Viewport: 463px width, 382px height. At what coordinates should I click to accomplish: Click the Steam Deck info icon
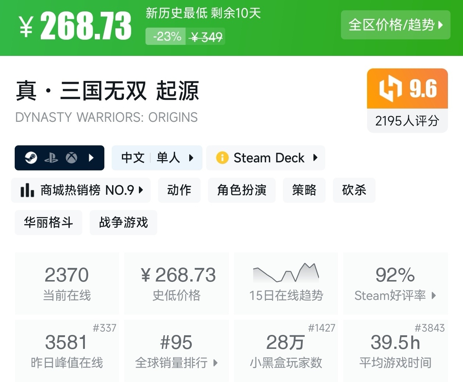[x=223, y=158]
